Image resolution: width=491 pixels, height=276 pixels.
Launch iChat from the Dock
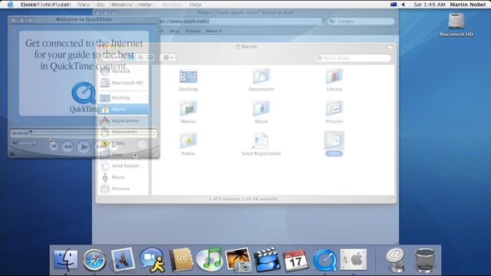click(x=152, y=260)
